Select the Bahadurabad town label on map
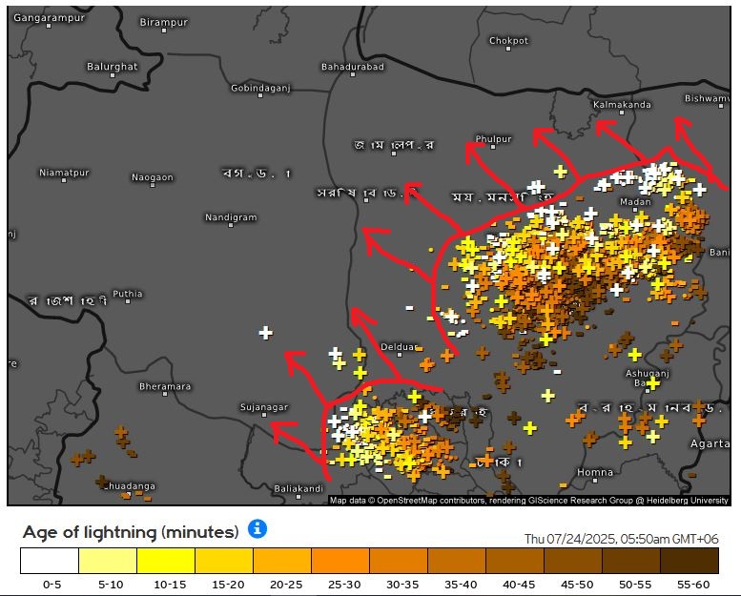This screenshot has height=596, width=741. (x=352, y=67)
